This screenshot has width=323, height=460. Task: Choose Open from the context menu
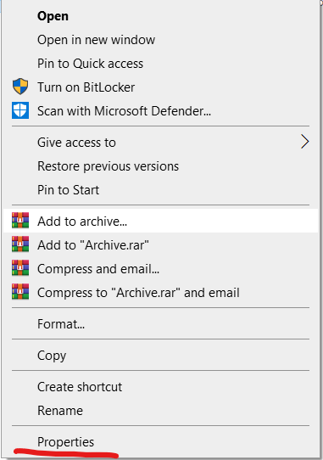pyautogui.click(x=160, y=16)
